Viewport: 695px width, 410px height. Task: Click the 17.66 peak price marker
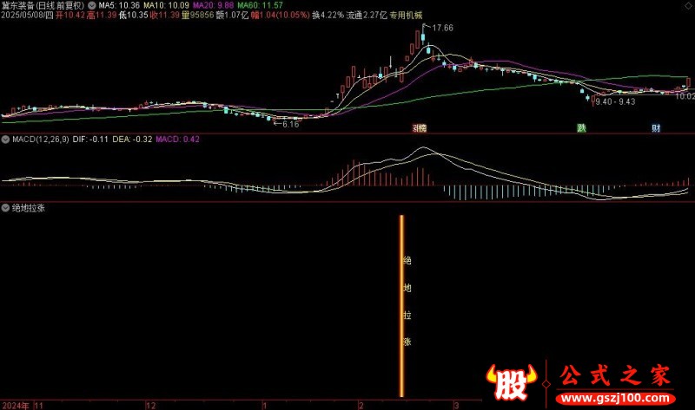coord(442,28)
